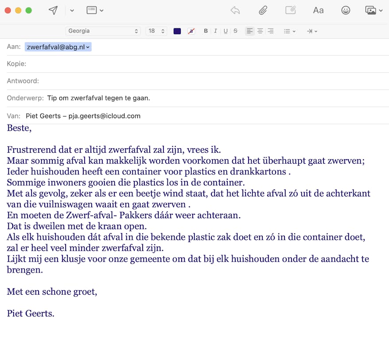Attach a file using the paperclip icon

[263, 10]
